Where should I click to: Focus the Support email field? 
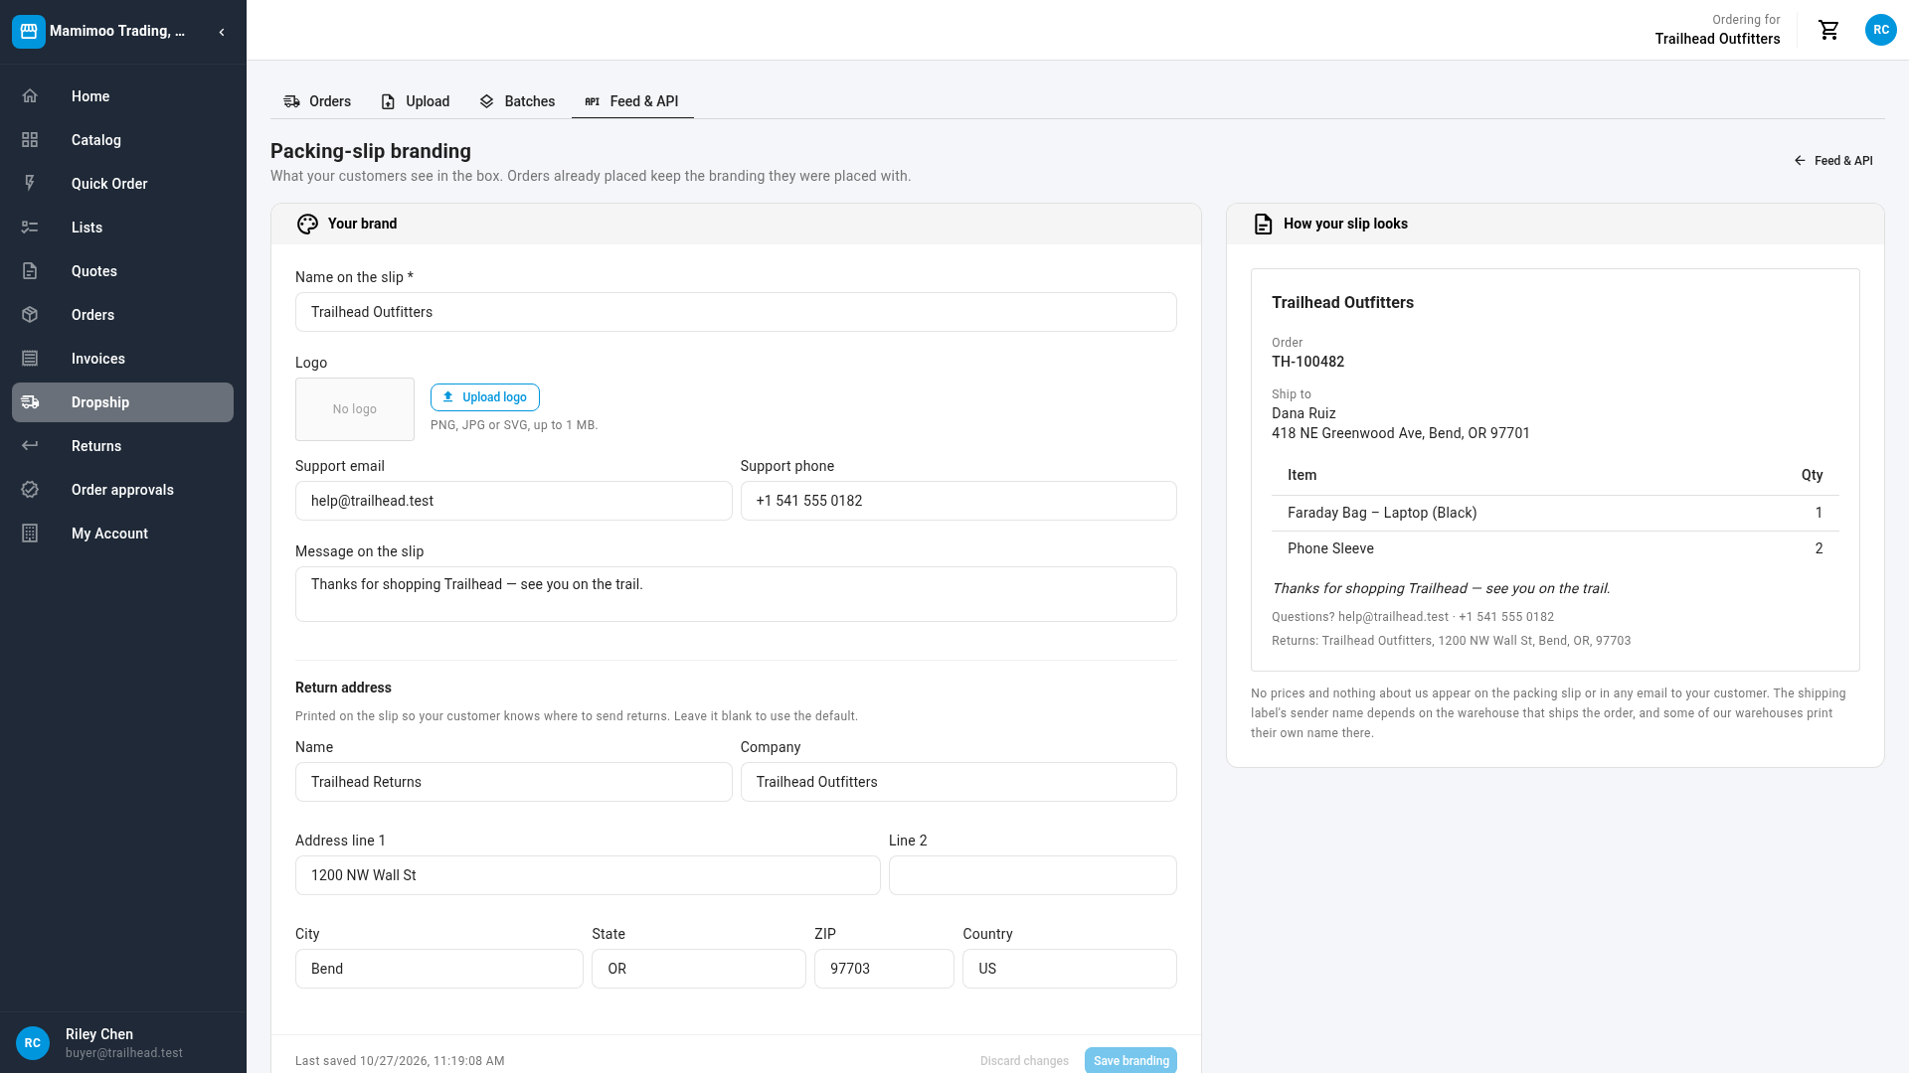click(513, 501)
